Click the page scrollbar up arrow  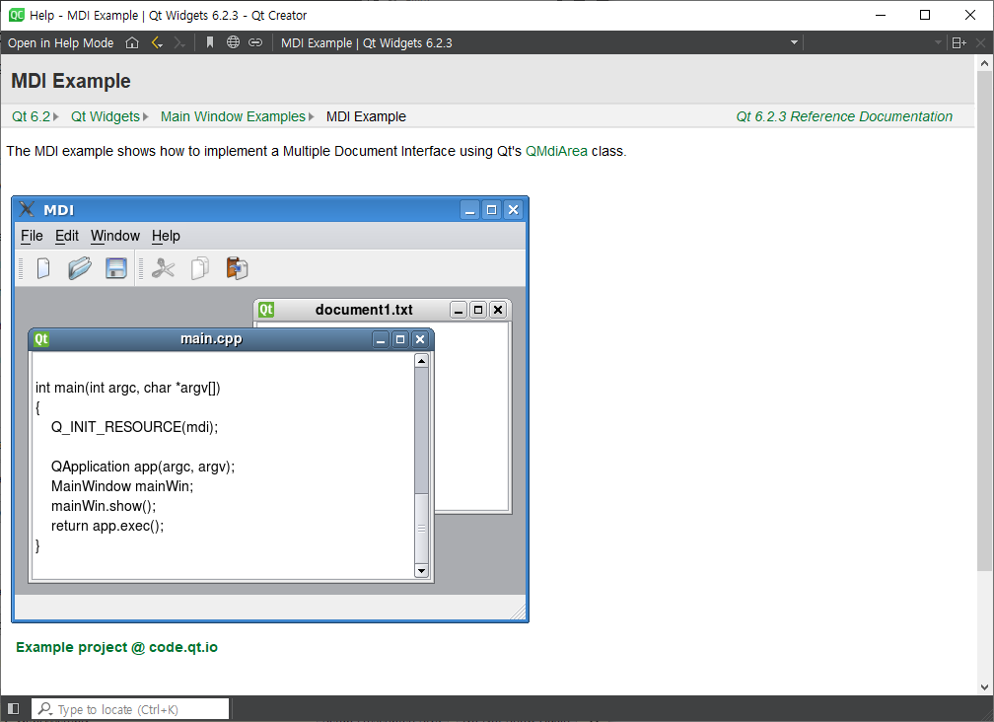coord(984,63)
